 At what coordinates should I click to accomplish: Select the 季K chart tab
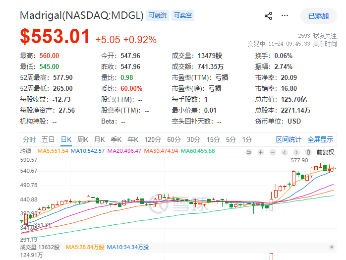pyautogui.click(x=116, y=139)
